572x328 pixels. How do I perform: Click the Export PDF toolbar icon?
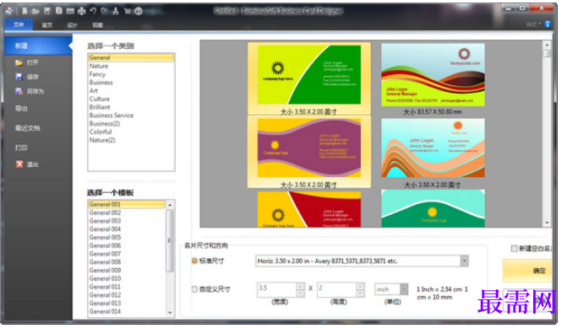(x=58, y=11)
